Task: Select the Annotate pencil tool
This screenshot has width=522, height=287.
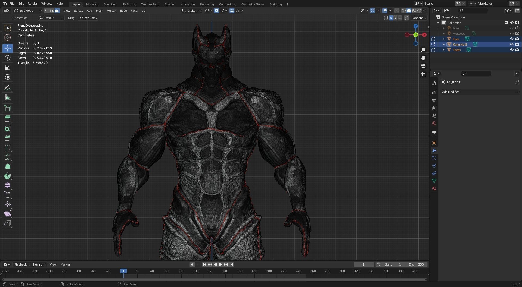Action: click(x=8, y=88)
